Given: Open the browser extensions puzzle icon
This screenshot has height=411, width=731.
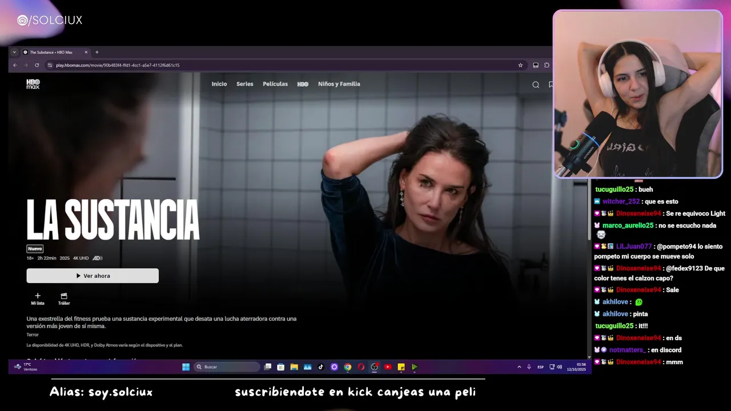Looking at the screenshot, I should coord(547,65).
